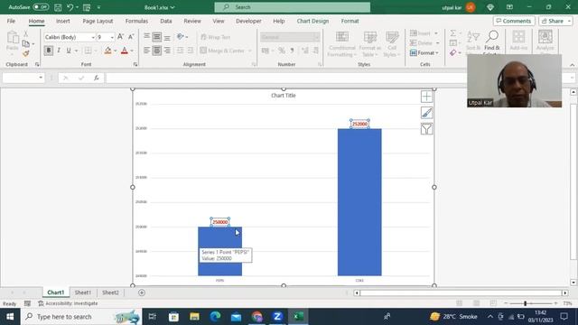Screen dimensions: 578x325
Task: Open Chrome from the taskbar
Action: 256,317
